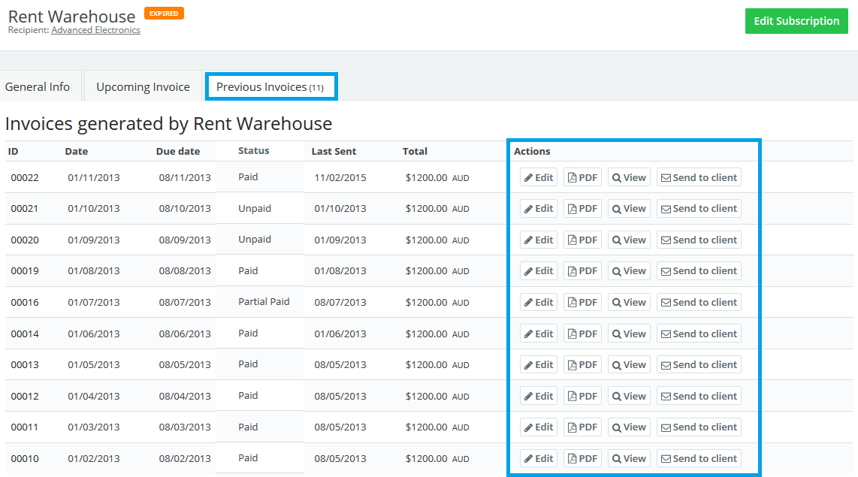Viewport: 858px width, 477px height.
Task: Switch to the General Info tab
Action: click(x=38, y=87)
